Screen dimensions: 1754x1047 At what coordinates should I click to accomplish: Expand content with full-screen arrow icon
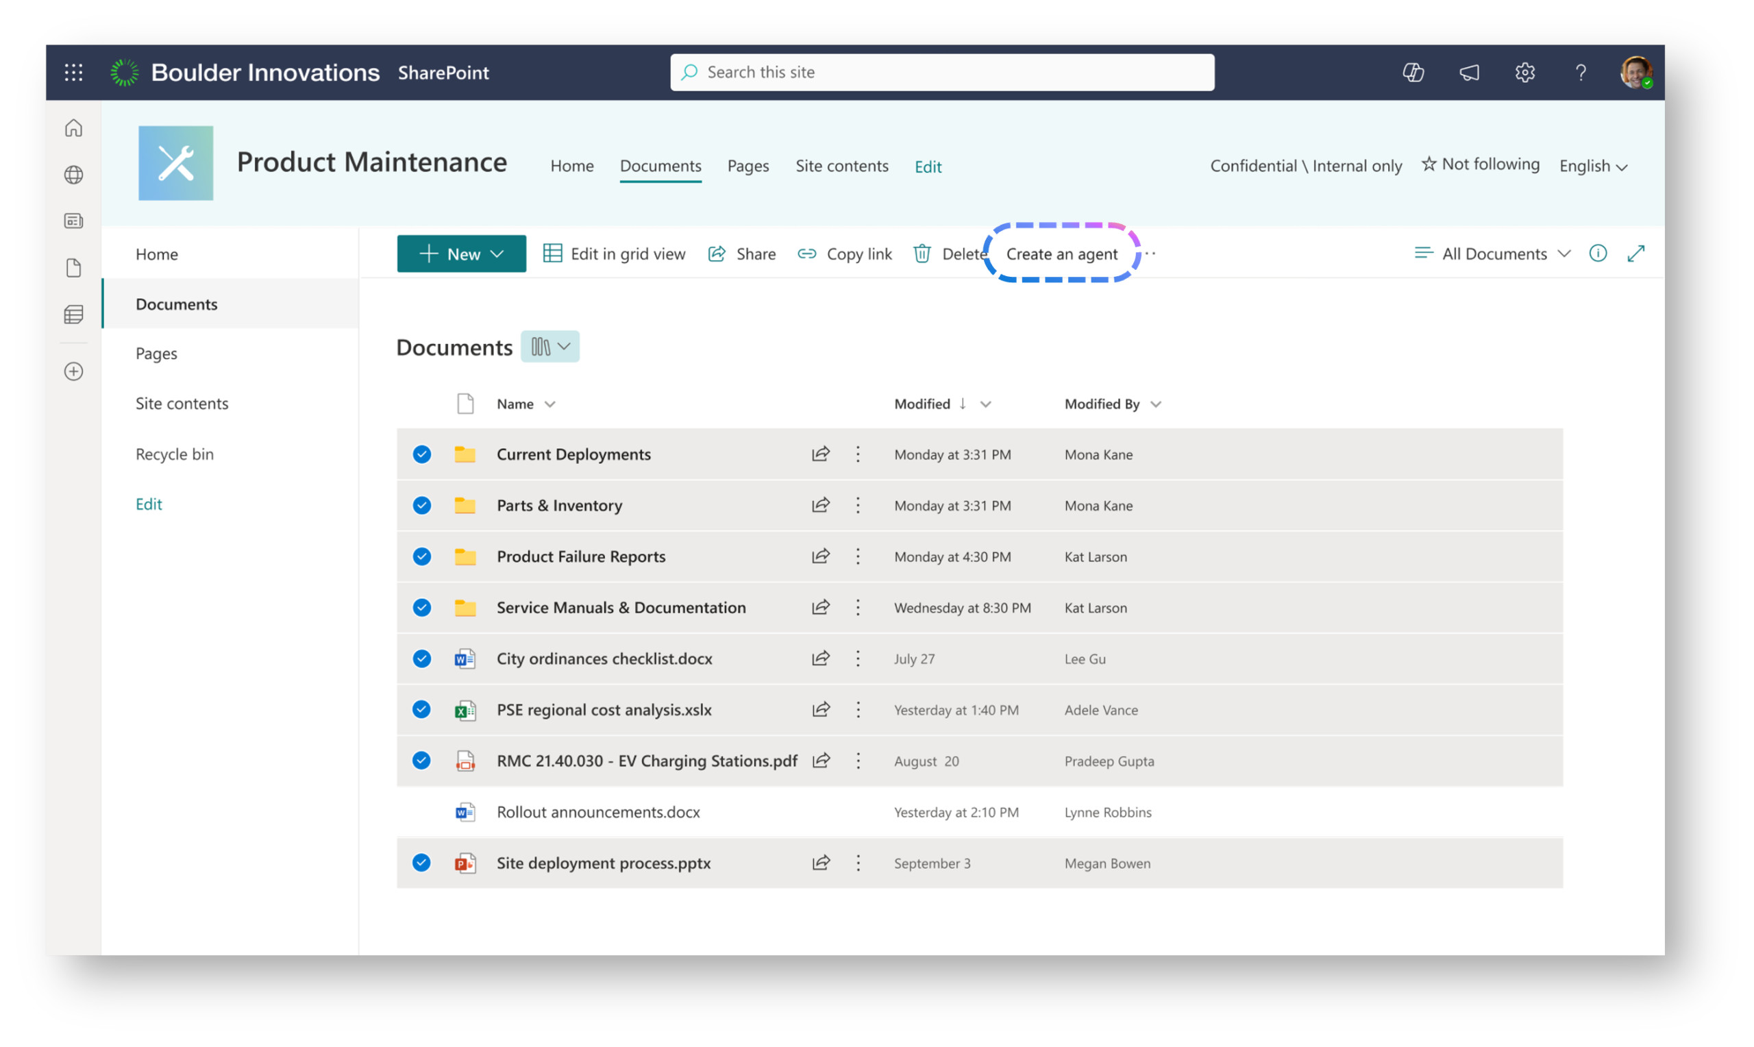coord(1635,254)
